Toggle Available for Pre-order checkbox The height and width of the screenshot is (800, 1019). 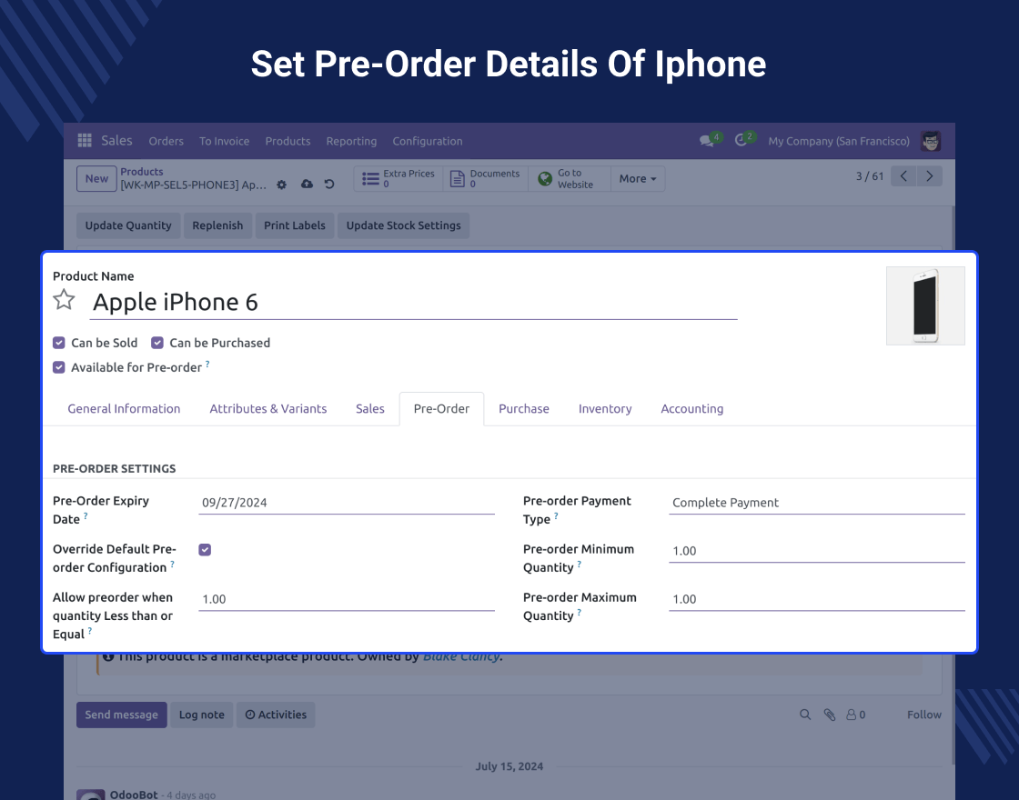(x=59, y=367)
